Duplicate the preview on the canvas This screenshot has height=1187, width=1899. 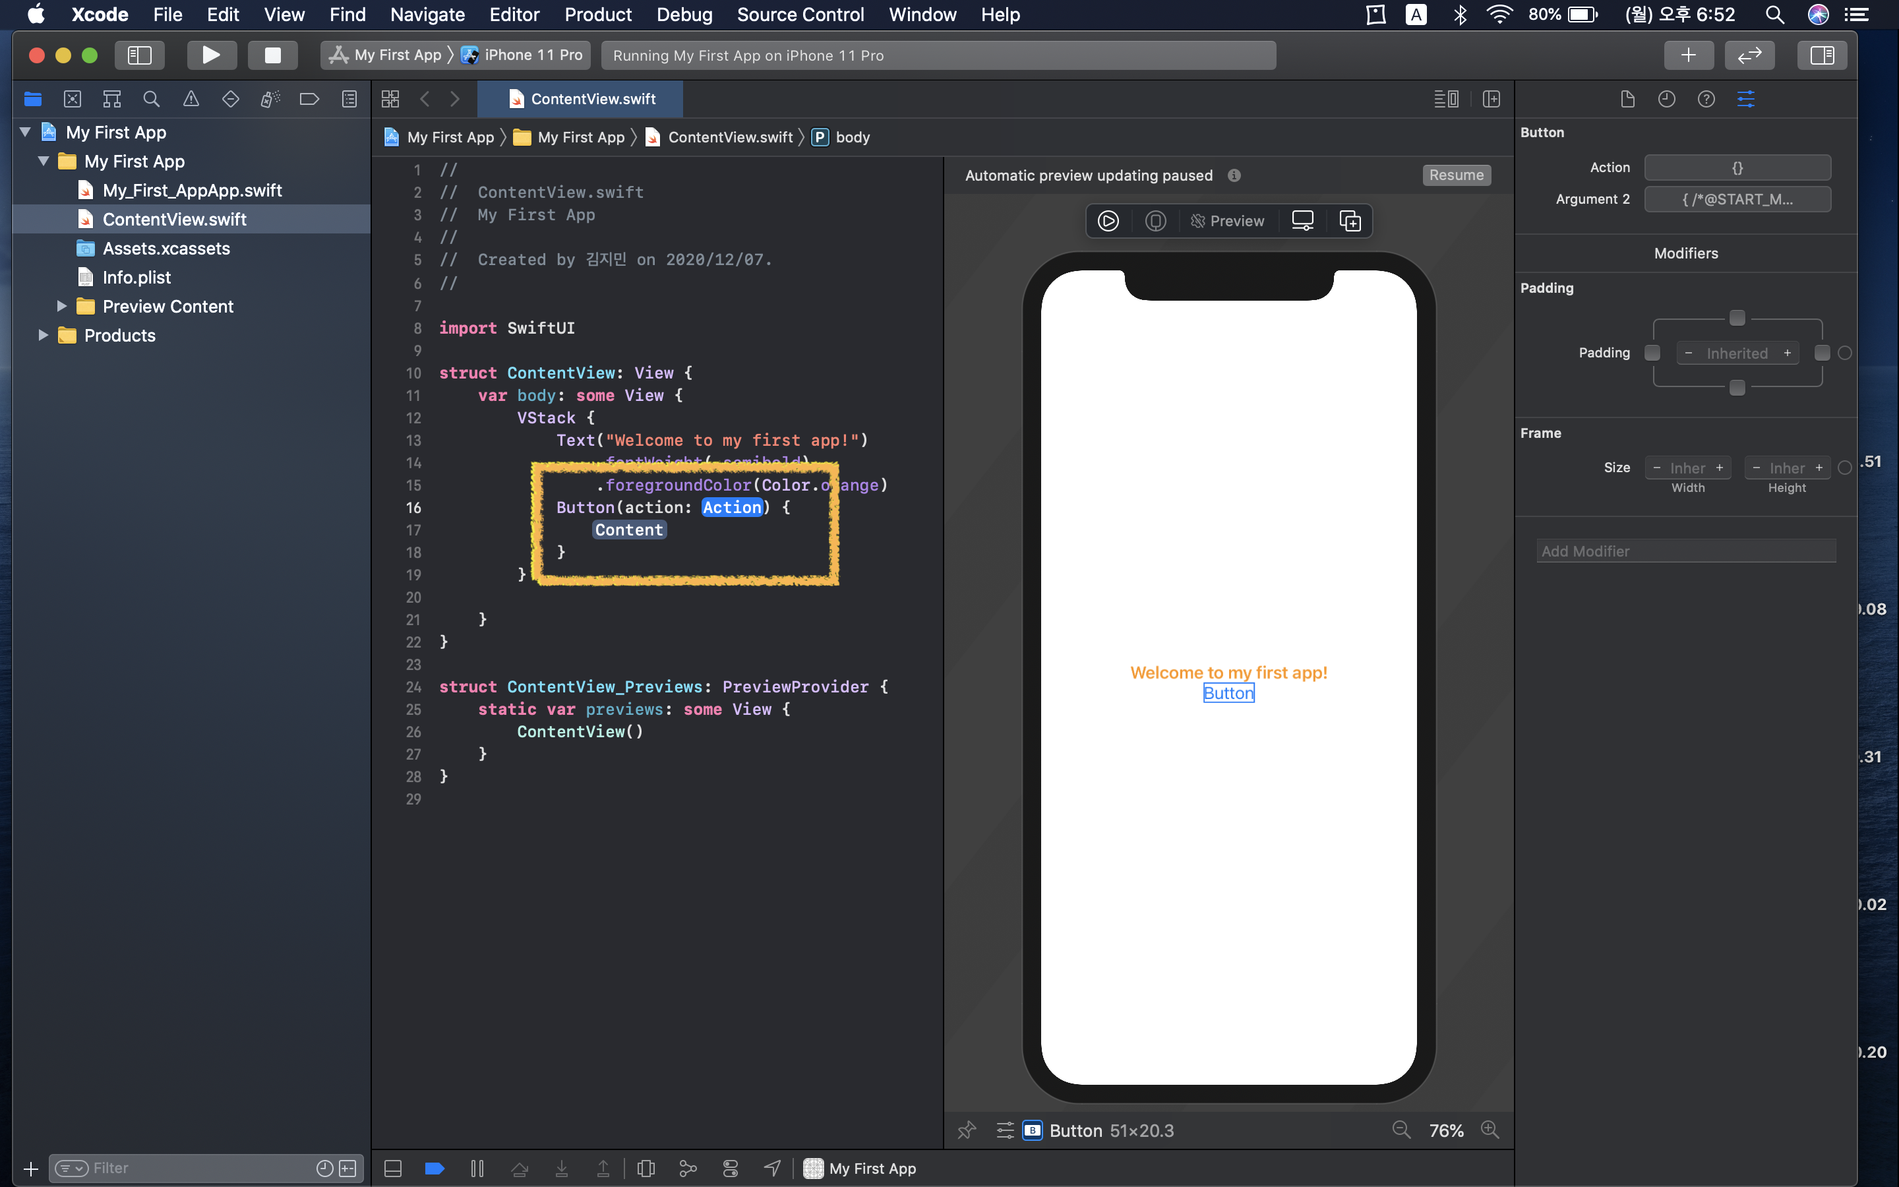coord(1350,222)
